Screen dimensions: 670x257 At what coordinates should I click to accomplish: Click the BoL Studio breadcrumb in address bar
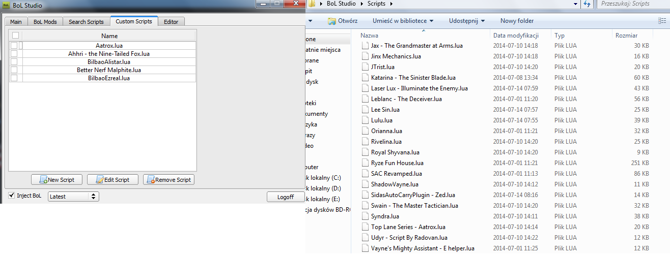point(342,4)
